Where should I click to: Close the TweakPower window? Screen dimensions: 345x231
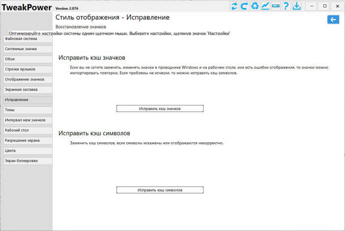click(x=338, y=6)
